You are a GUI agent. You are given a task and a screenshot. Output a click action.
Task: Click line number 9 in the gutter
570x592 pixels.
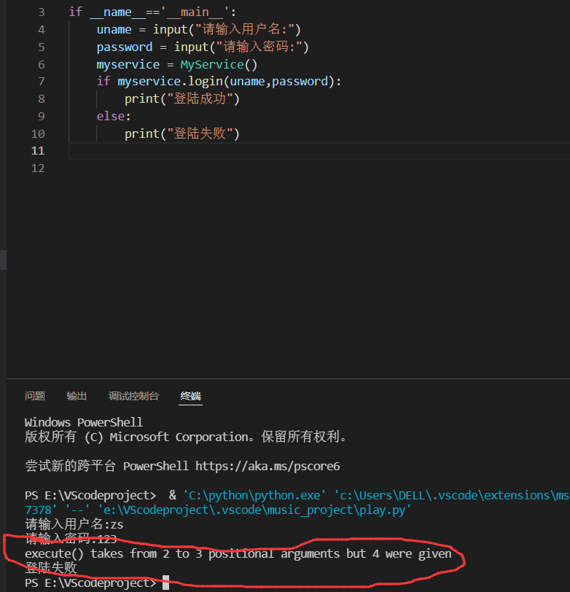pyautogui.click(x=41, y=116)
